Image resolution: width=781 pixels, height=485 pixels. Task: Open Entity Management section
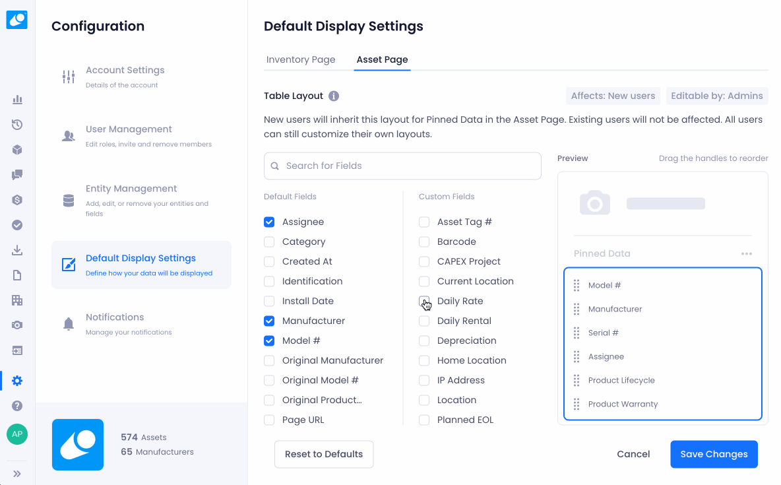coord(141,201)
